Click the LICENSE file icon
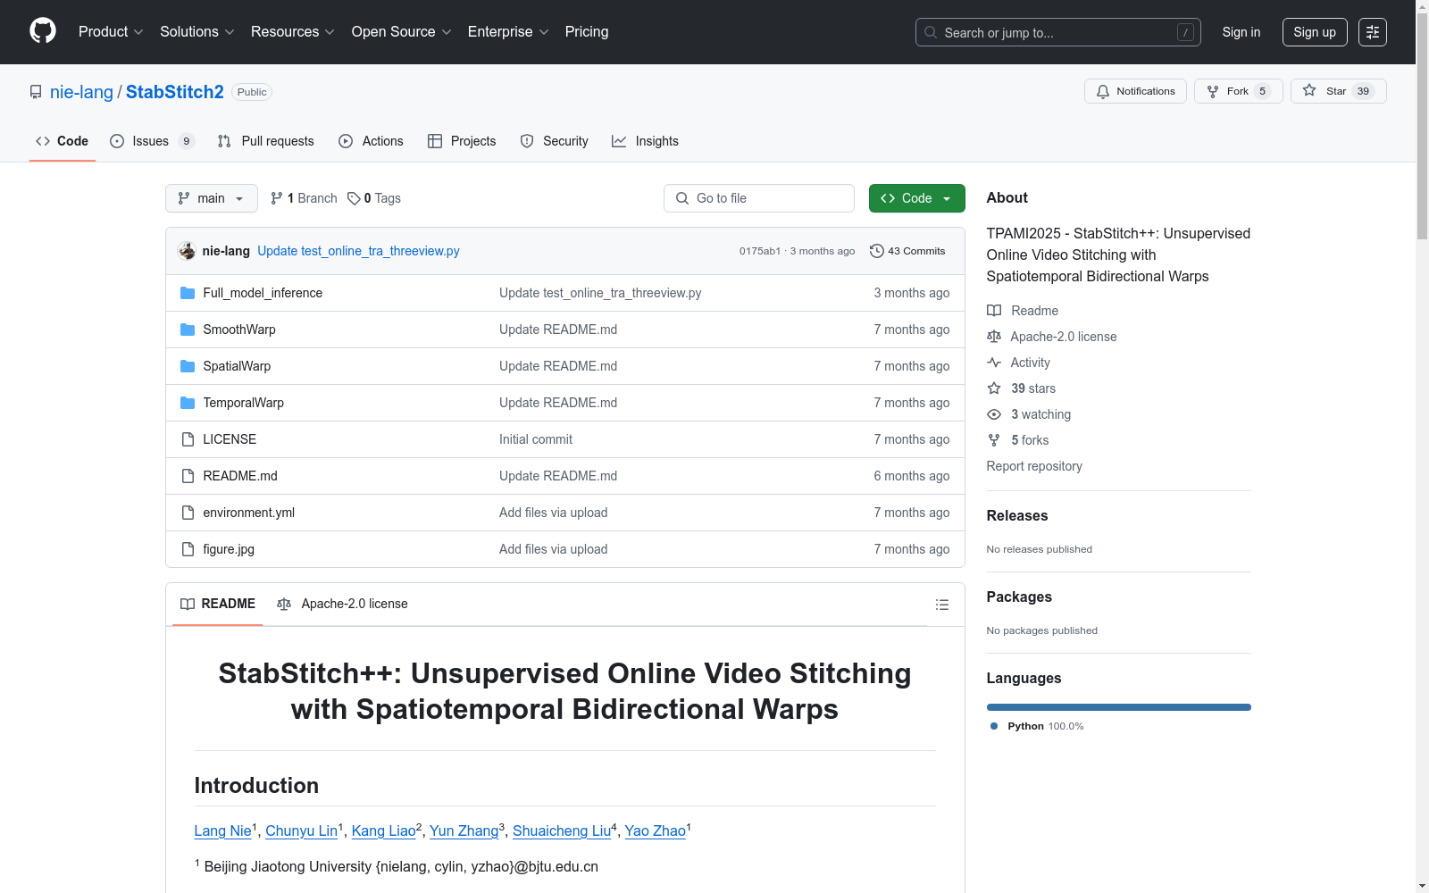 coord(188,439)
